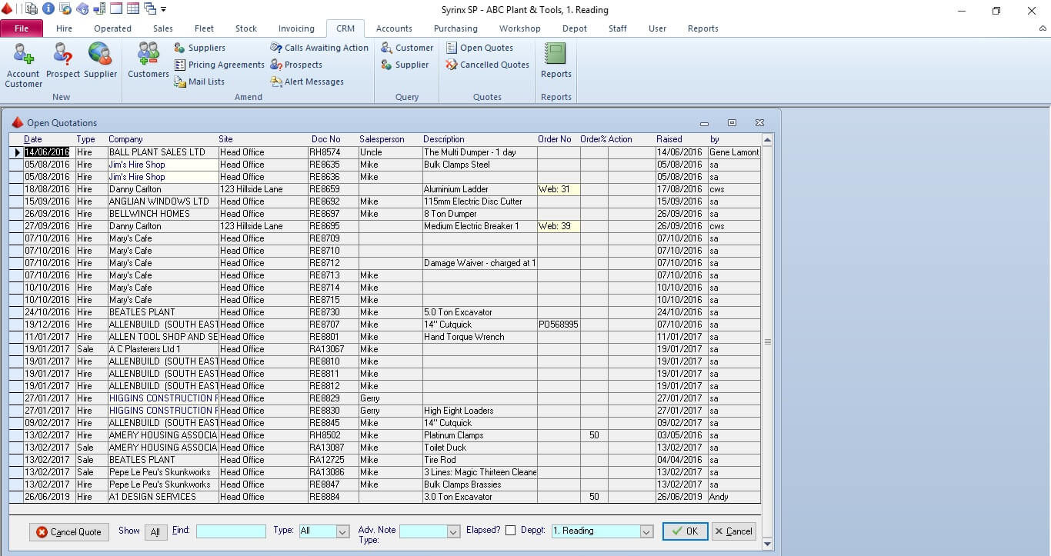
Task: Open the Type filter dropdown
Action: (x=342, y=531)
